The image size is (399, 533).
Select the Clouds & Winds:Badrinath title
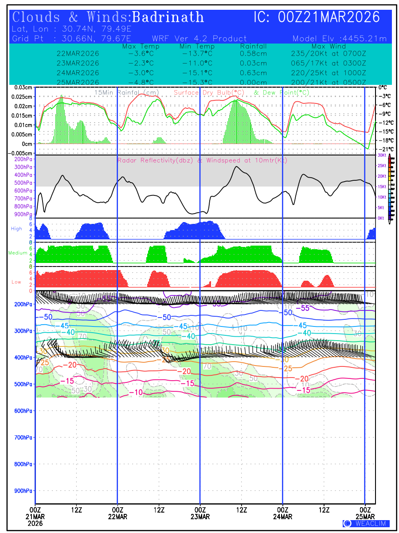click(x=108, y=17)
